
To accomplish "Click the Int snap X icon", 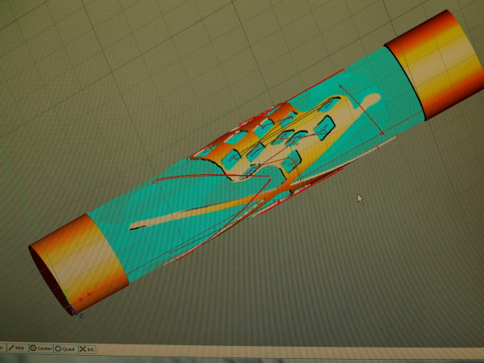I will point(83,348).
